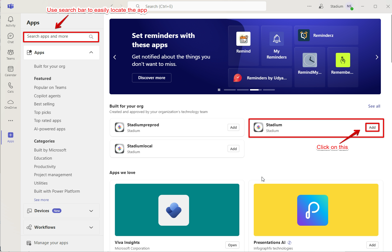Click the people/contacts icon in title bar

click(x=321, y=6)
